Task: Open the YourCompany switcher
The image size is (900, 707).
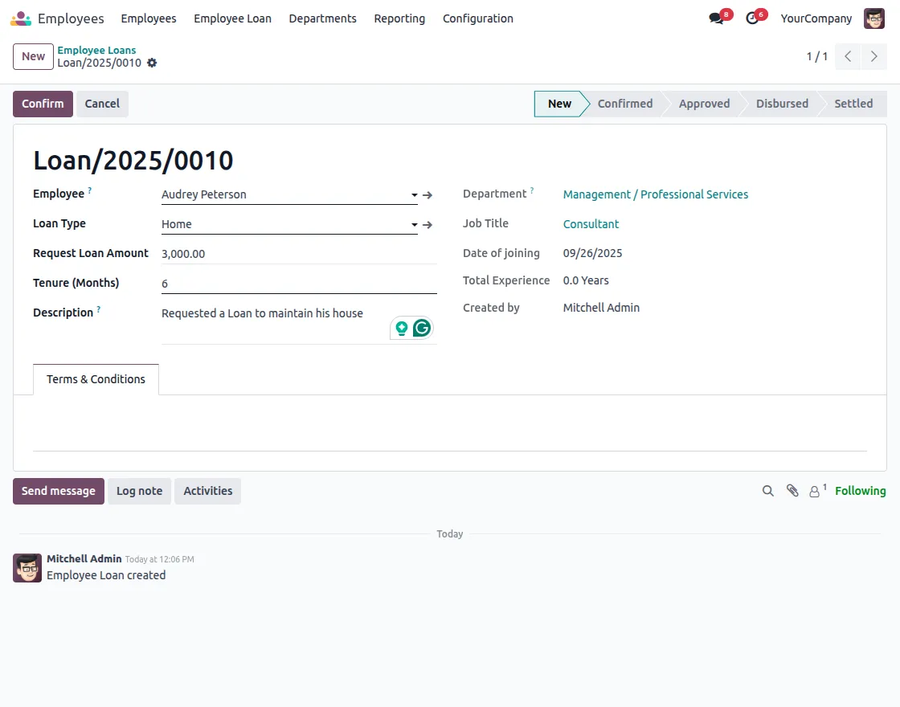Action: click(x=816, y=18)
